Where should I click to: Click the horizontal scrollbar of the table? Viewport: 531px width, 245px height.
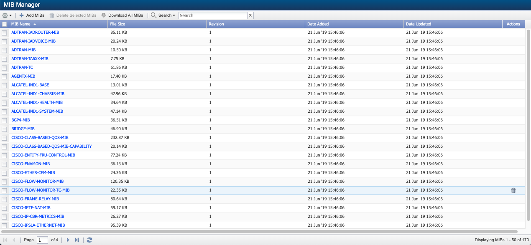point(259,231)
